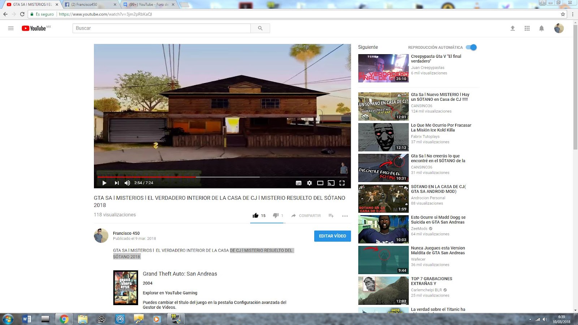The width and height of the screenshot is (578, 325).
Task: Toggle subtitles on the player
Action: coord(299,183)
